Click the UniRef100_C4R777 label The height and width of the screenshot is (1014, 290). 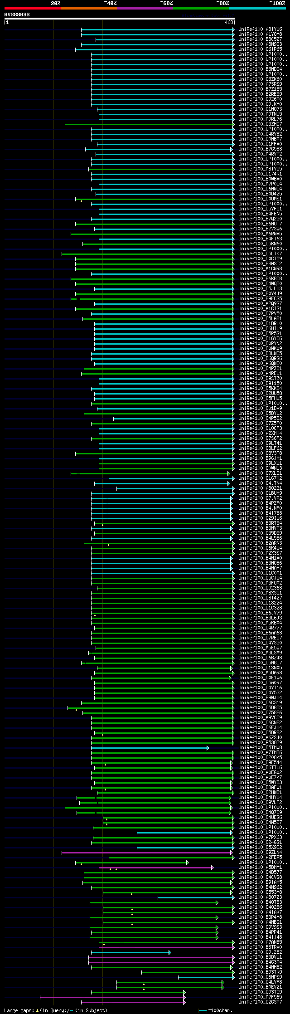click(x=260, y=628)
